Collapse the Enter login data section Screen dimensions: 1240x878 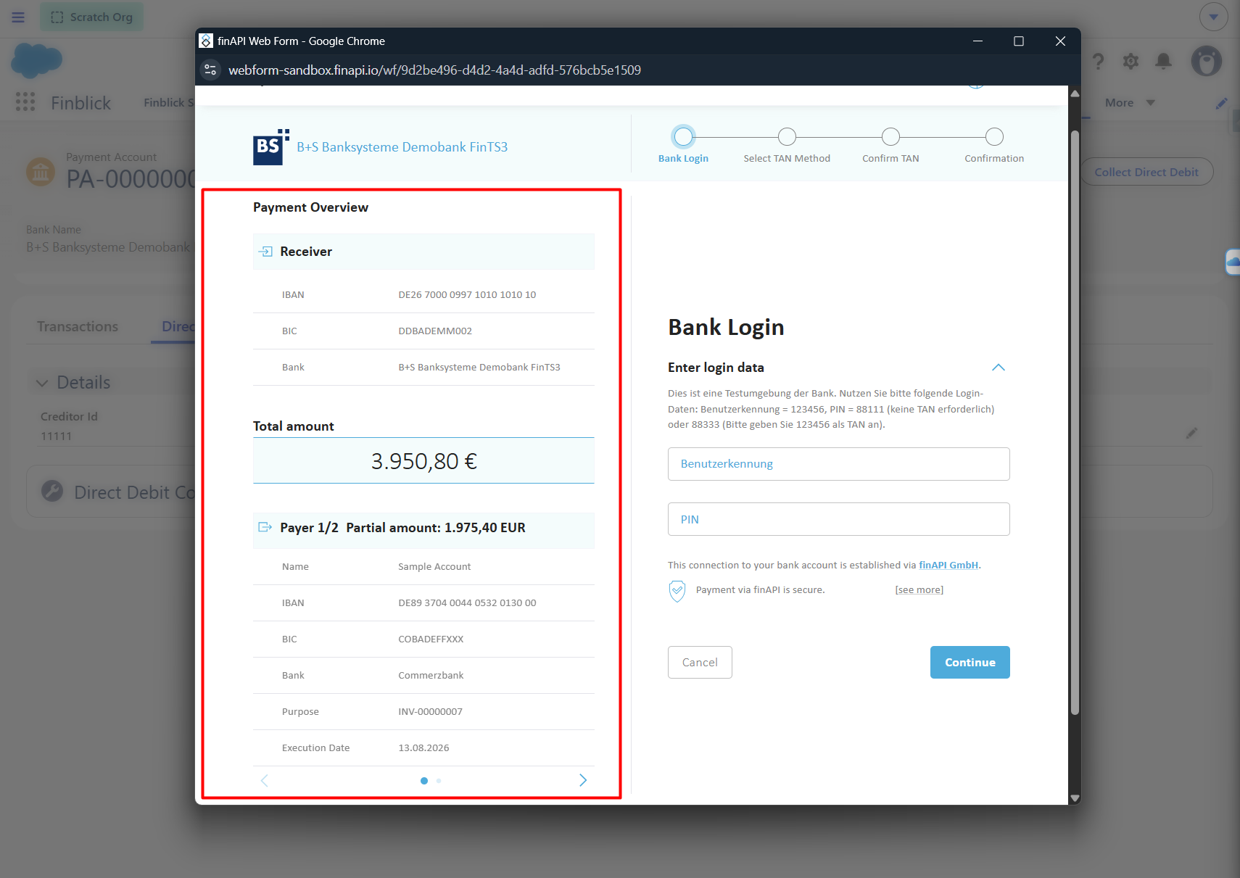point(999,368)
